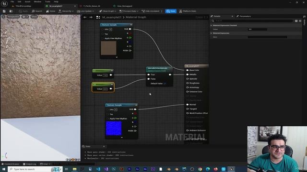Collapse Material Expression Constant section
This screenshot has height=172, width=307.
click(211, 25)
